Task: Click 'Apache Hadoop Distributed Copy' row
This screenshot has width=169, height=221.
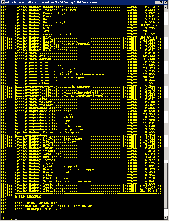Action: [x=81, y=142]
